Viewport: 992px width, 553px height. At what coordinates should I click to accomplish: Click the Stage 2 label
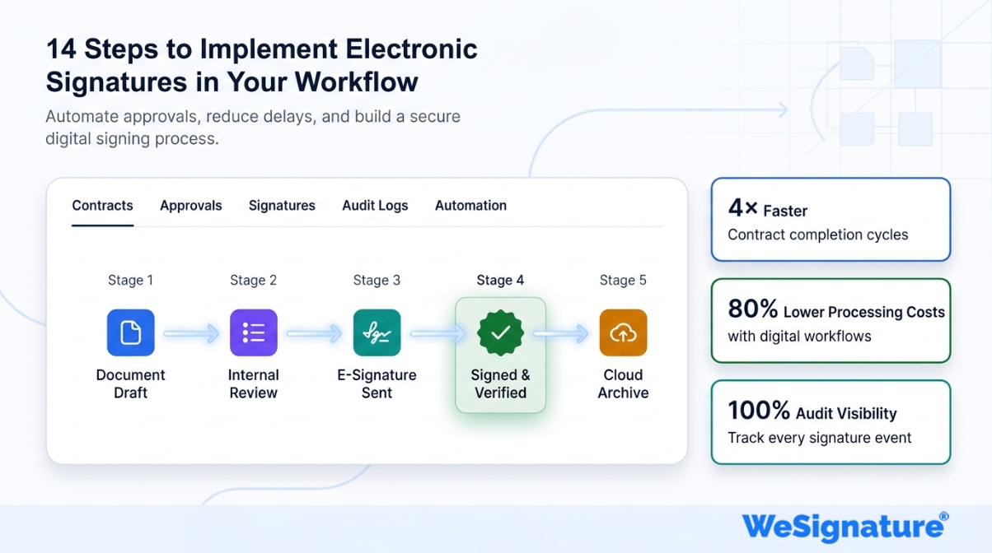[253, 281]
